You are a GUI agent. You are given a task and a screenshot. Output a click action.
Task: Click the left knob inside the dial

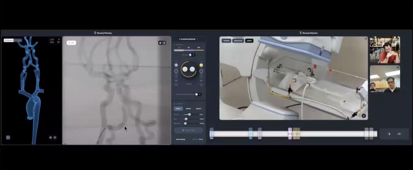point(185,69)
